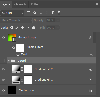Screen dimensions: 100x97
Task: Prevent auto-nesting into artboards lock
Action: click(x=28, y=28)
